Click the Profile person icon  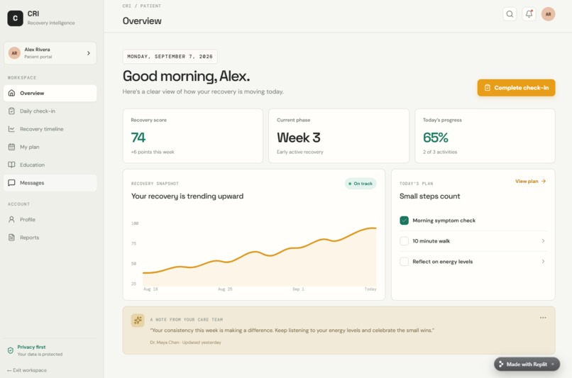tap(11, 219)
